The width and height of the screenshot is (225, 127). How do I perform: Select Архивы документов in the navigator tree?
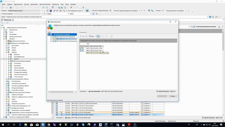(x=15, y=37)
